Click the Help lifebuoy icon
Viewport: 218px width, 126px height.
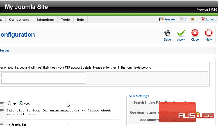[208, 33]
